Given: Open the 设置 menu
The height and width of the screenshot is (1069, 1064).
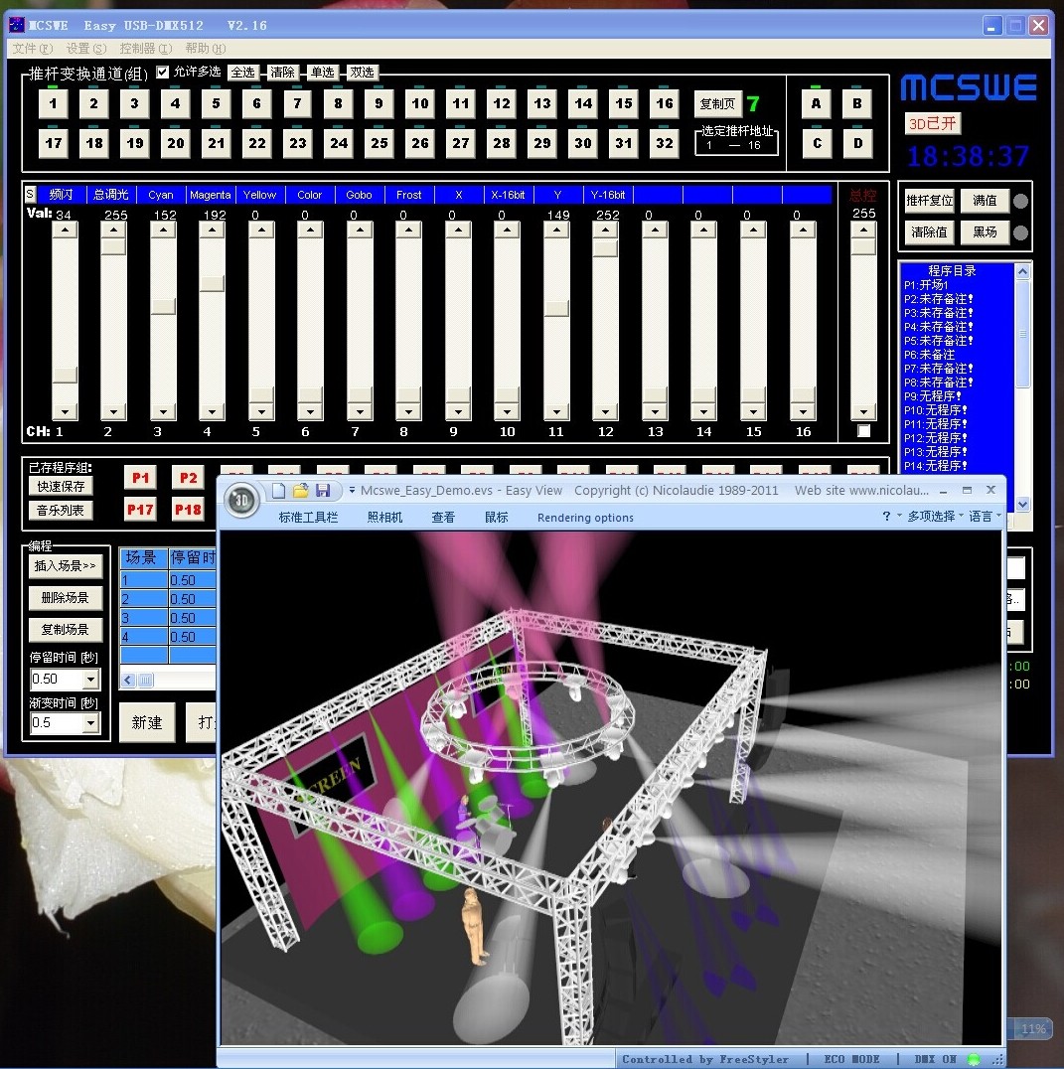Looking at the screenshot, I should 86,49.
